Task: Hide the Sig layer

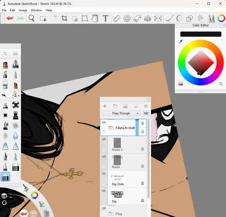Action: (x=104, y=191)
